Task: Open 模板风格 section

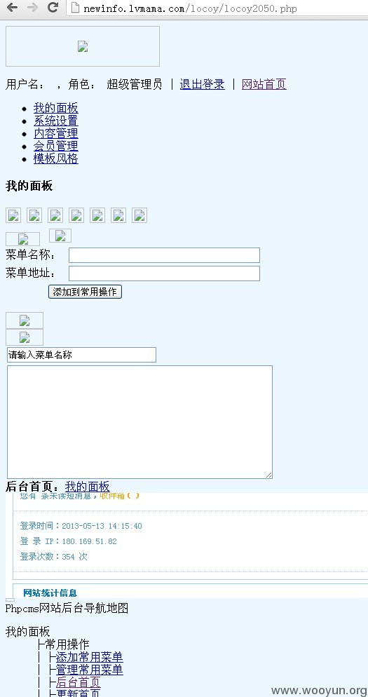Action: (x=56, y=158)
